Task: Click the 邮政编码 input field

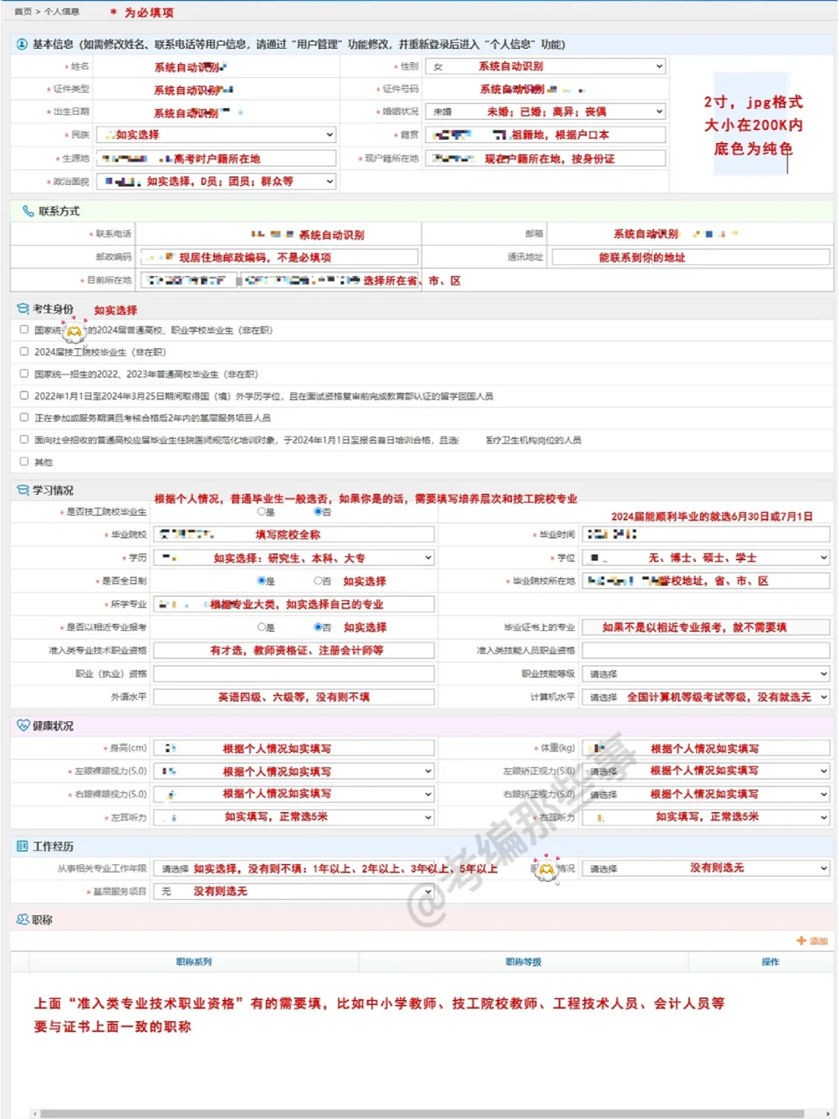Action: click(279, 257)
